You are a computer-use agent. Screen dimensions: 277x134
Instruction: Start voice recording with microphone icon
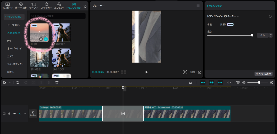(x=190, y=83)
